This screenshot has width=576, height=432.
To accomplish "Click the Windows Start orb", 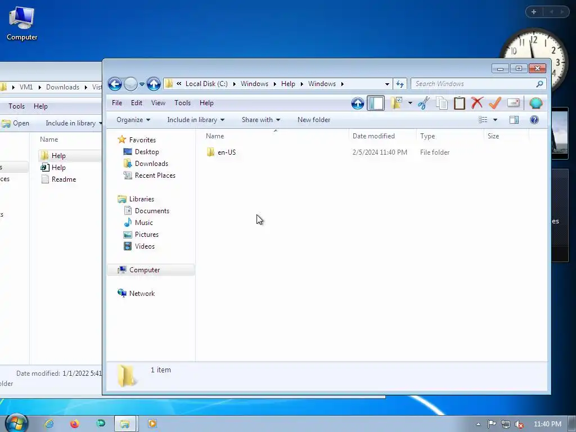I will (x=16, y=424).
